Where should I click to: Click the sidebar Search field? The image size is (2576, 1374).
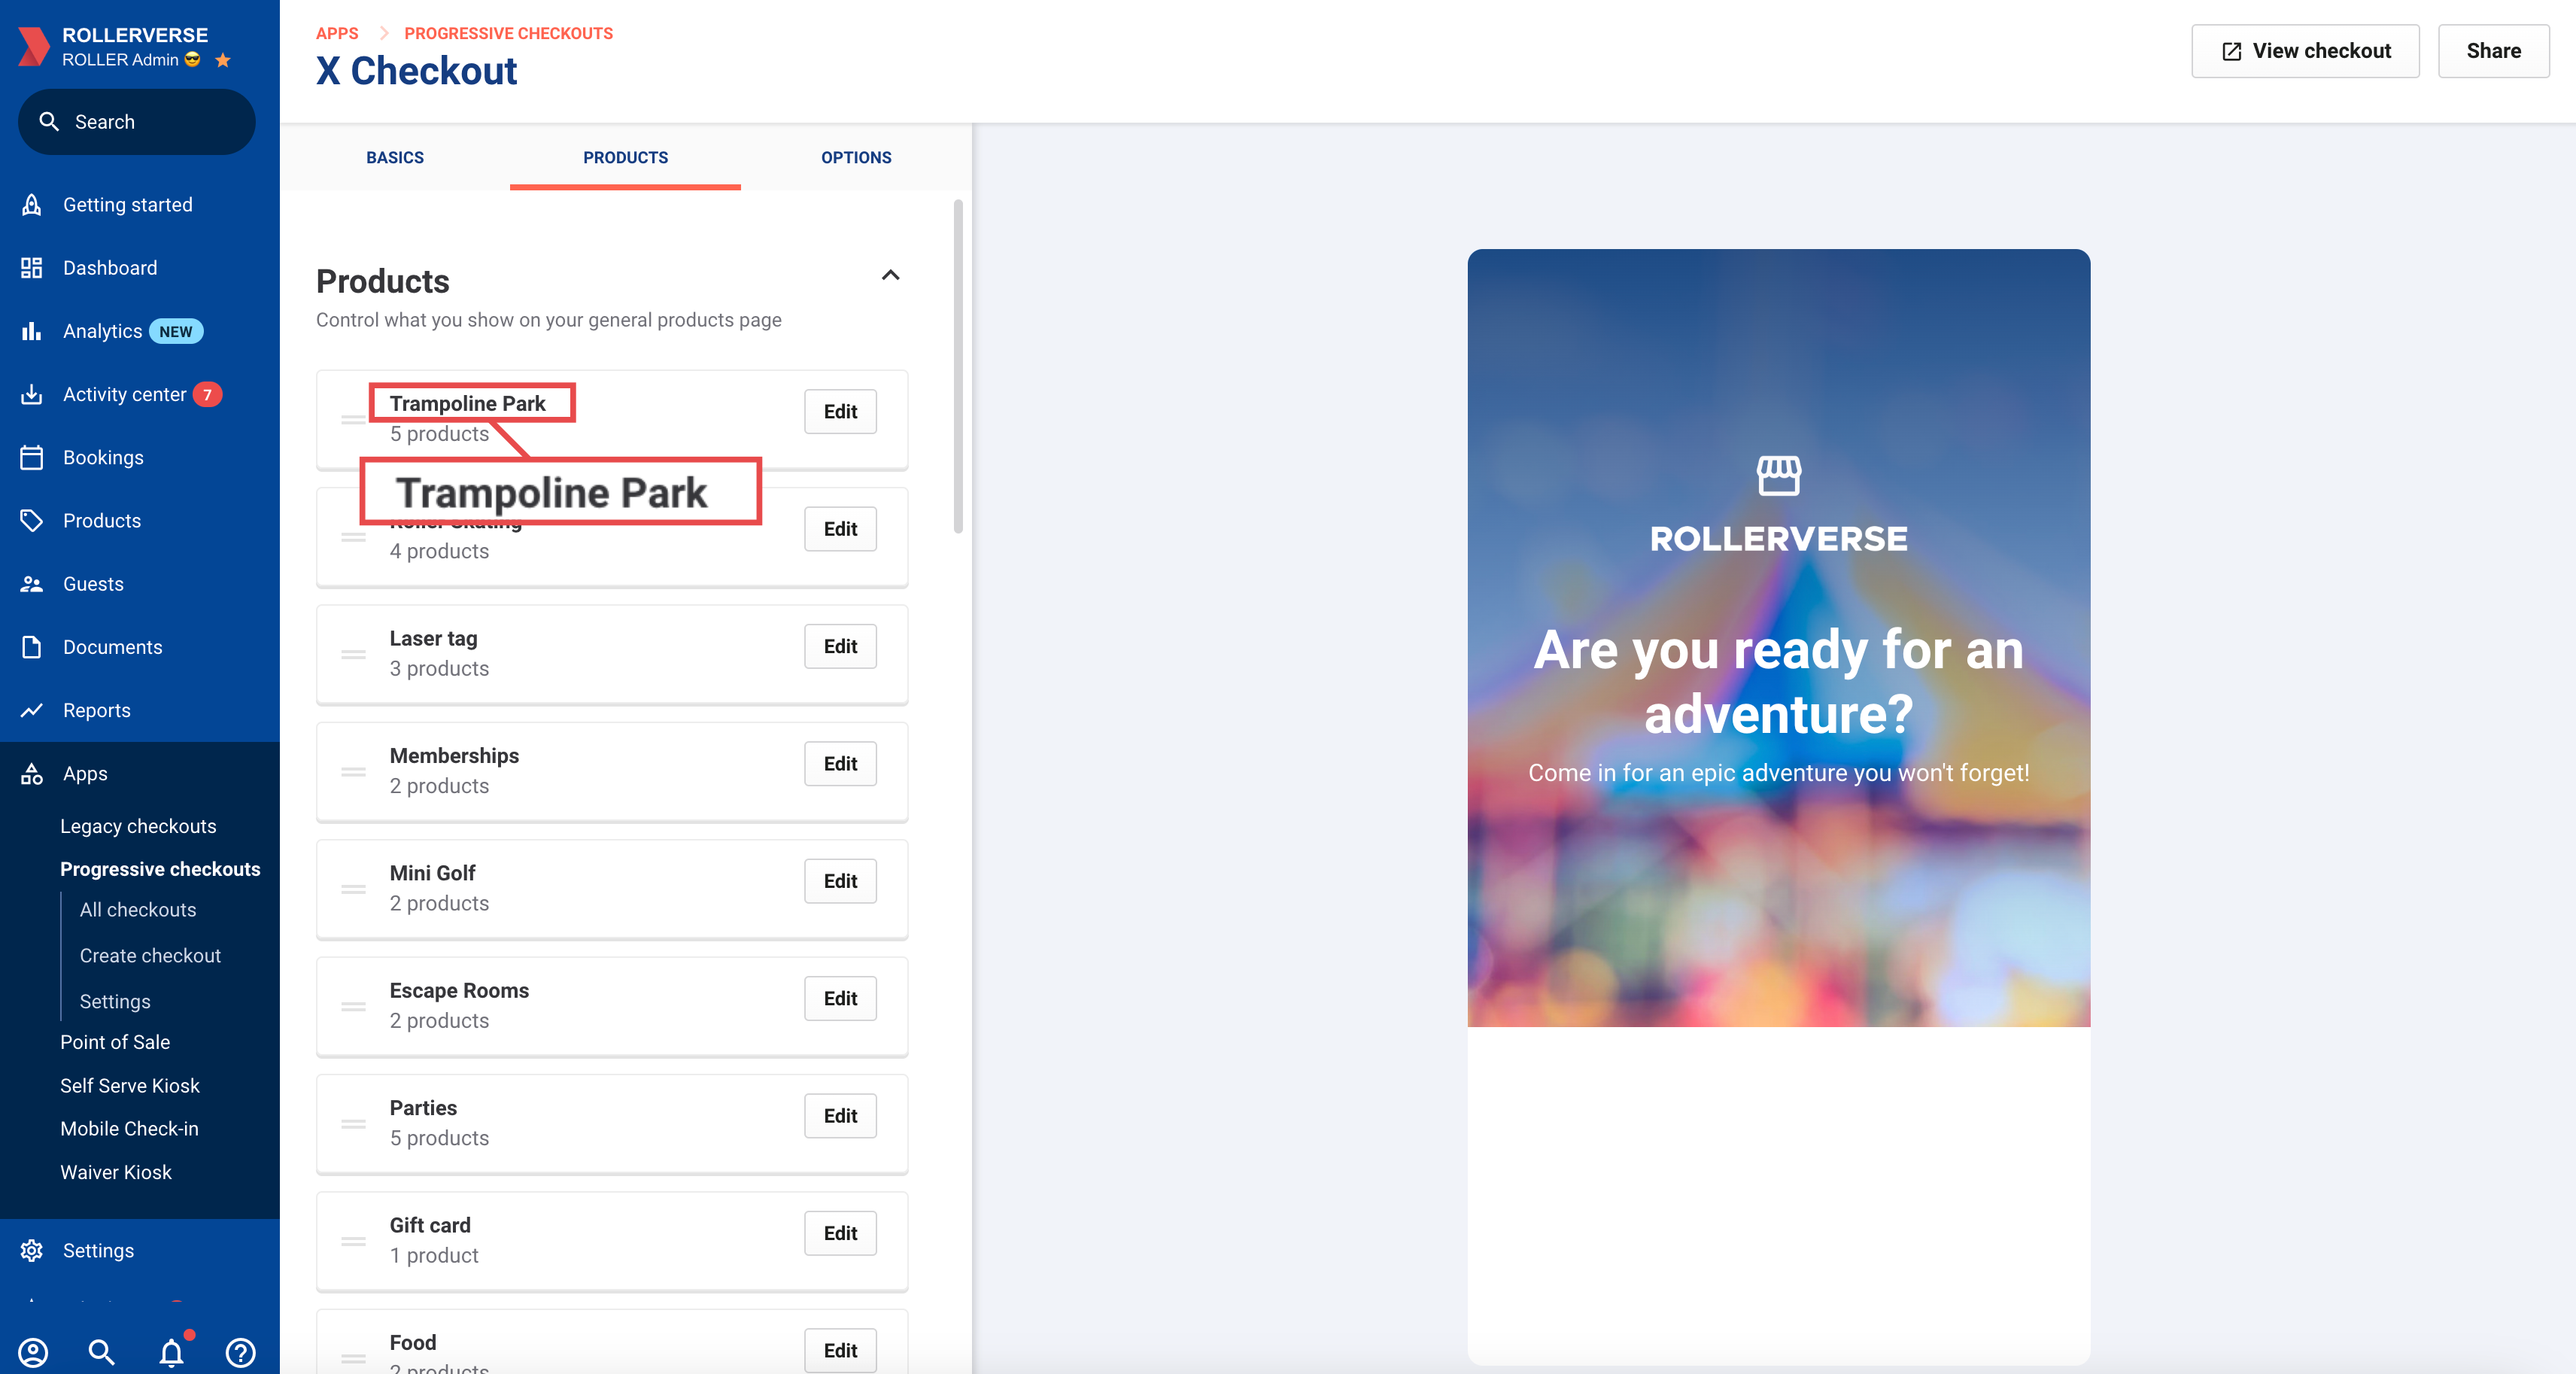[x=137, y=122]
